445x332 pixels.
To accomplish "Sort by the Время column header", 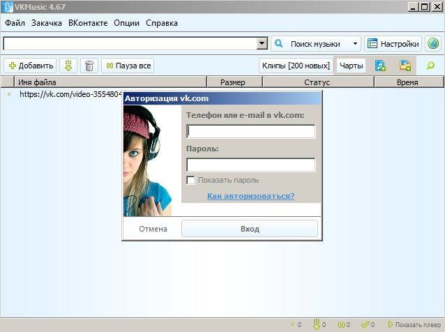I will [x=409, y=82].
